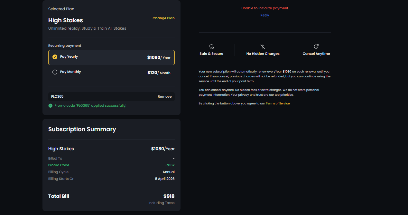408x215 pixels.
Task: Click the 'Unable to initialize payment' error text
Action: pos(264,8)
